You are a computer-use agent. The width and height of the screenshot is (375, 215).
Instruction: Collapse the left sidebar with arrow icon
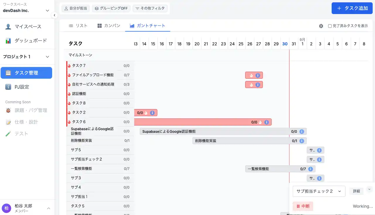click(54, 15)
